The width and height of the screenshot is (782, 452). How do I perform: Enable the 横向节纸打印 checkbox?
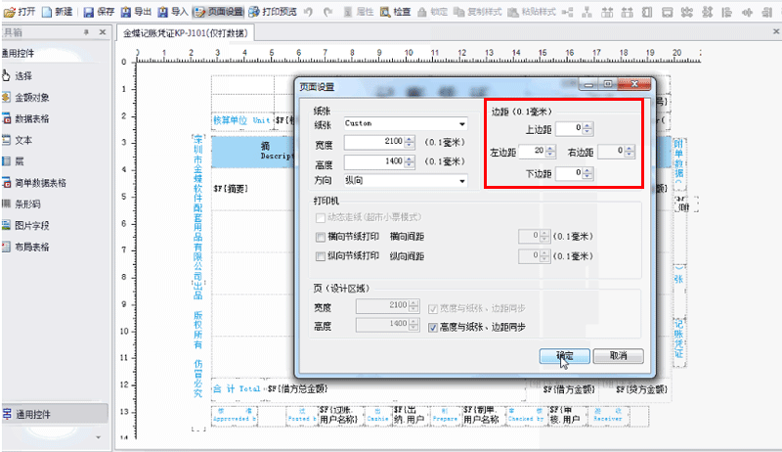pyautogui.click(x=321, y=237)
